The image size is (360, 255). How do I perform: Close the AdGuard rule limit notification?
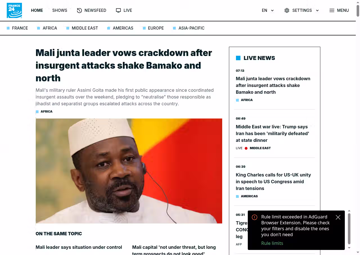(x=338, y=217)
